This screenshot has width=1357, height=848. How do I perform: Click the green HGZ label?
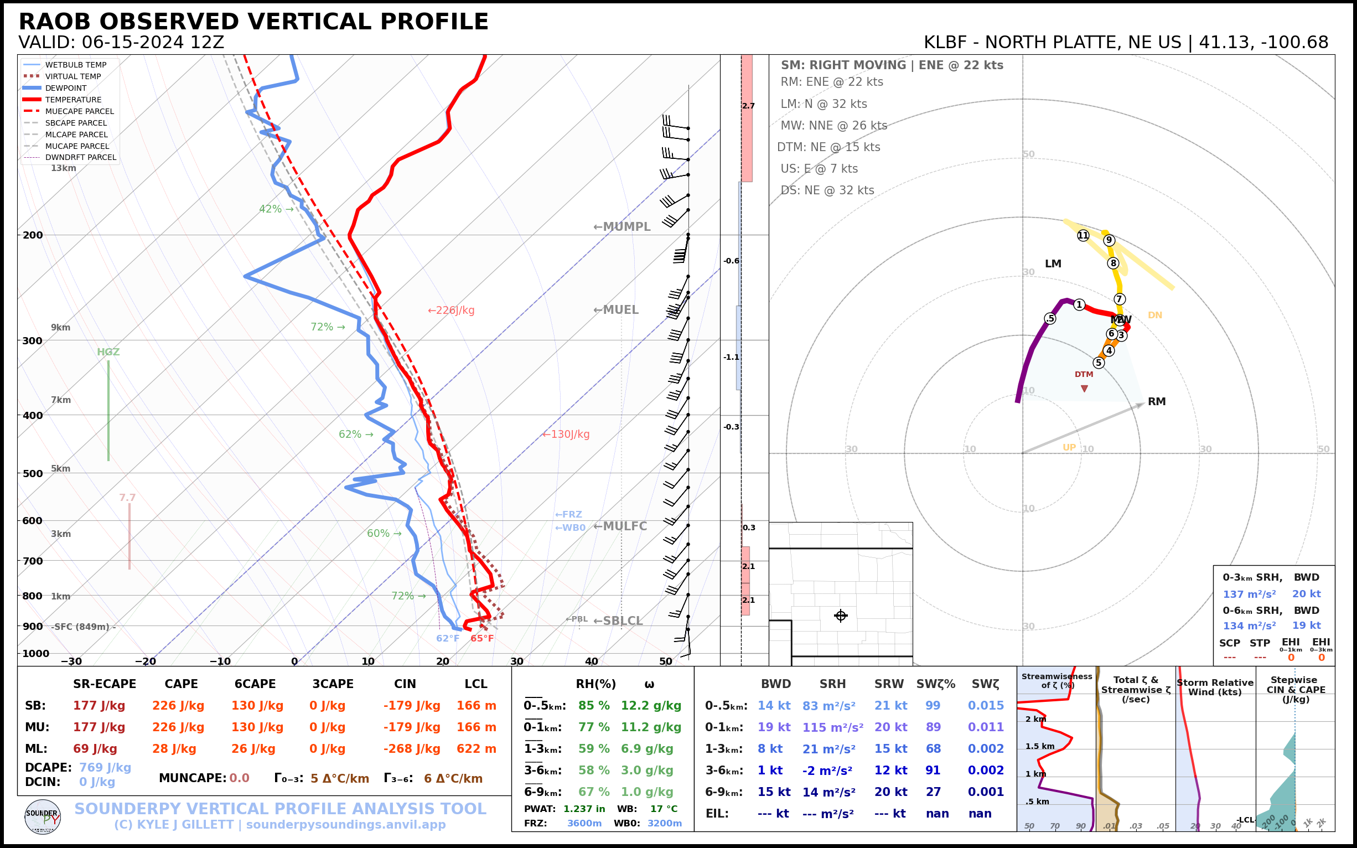108,352
